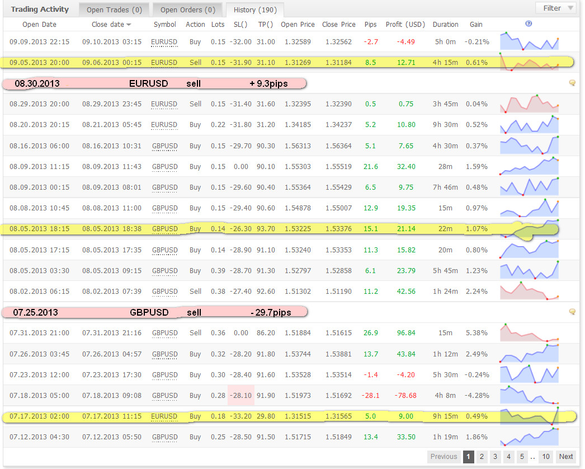Open mini chart for 07.26.2013 trade
Screen dimensions: 585x469
click(x=529, y=353)
